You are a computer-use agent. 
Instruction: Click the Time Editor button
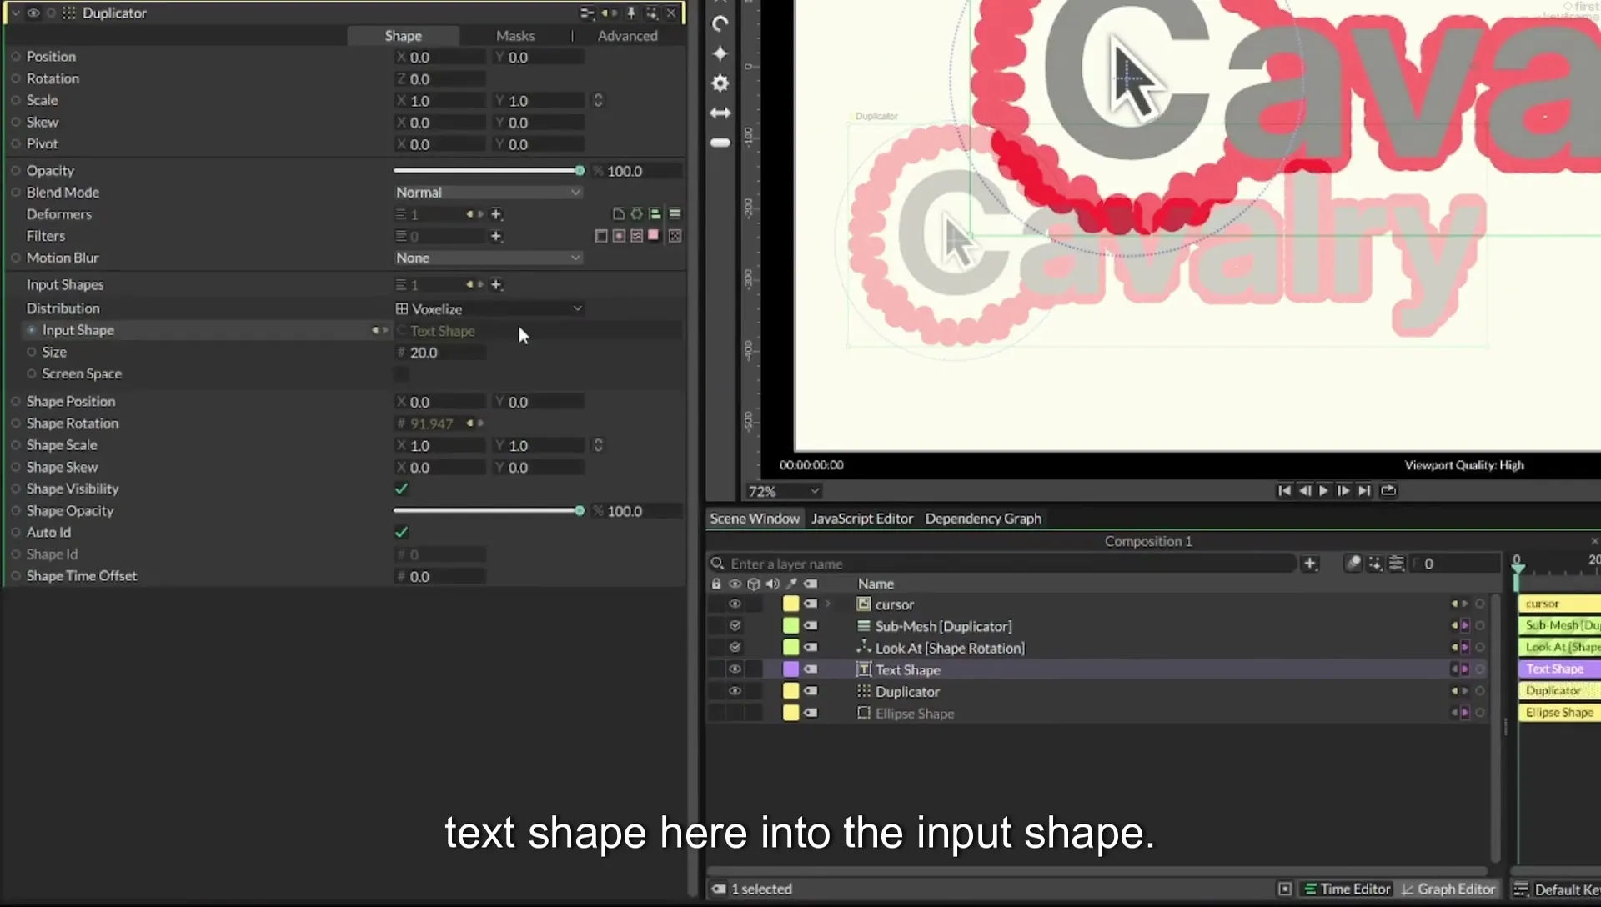coord(1347,889)
